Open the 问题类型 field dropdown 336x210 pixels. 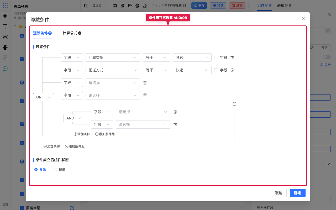113,57
